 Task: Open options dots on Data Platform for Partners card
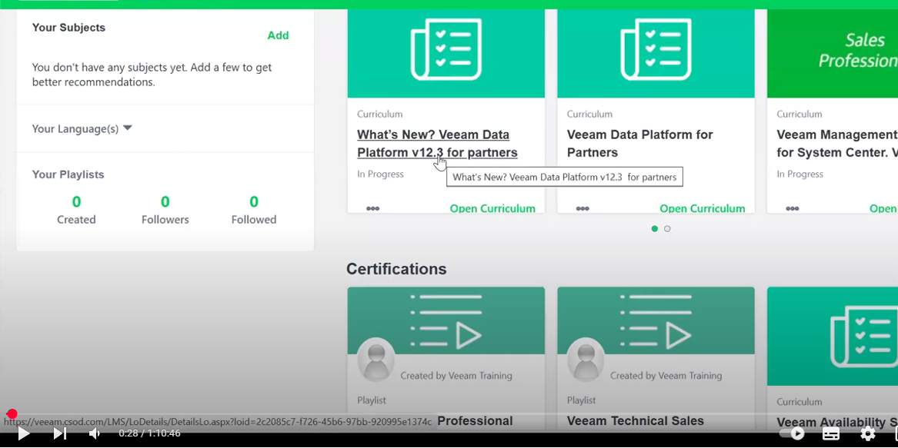(583, 208)
